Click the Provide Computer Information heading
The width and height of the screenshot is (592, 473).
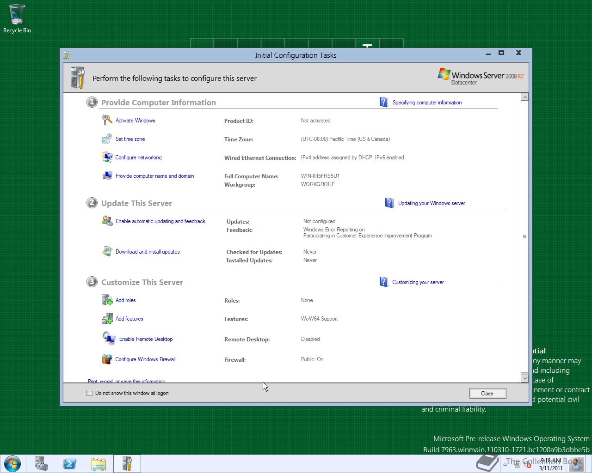click(159, 103)
